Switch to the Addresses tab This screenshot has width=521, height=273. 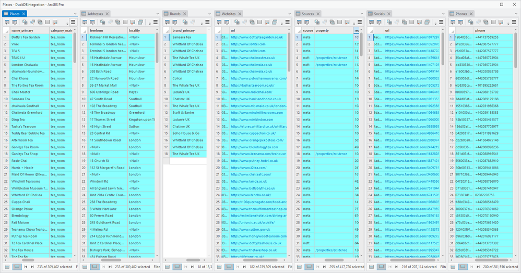coord(95,14)
